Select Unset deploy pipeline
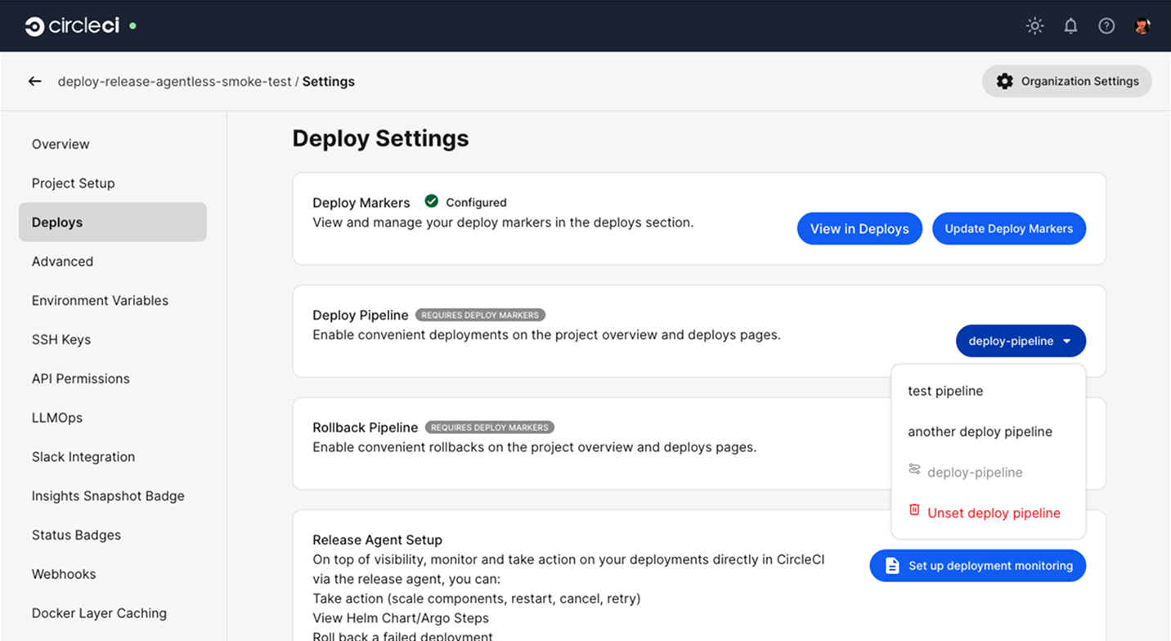Viewport: 1171px width, 641px height. 993,513
